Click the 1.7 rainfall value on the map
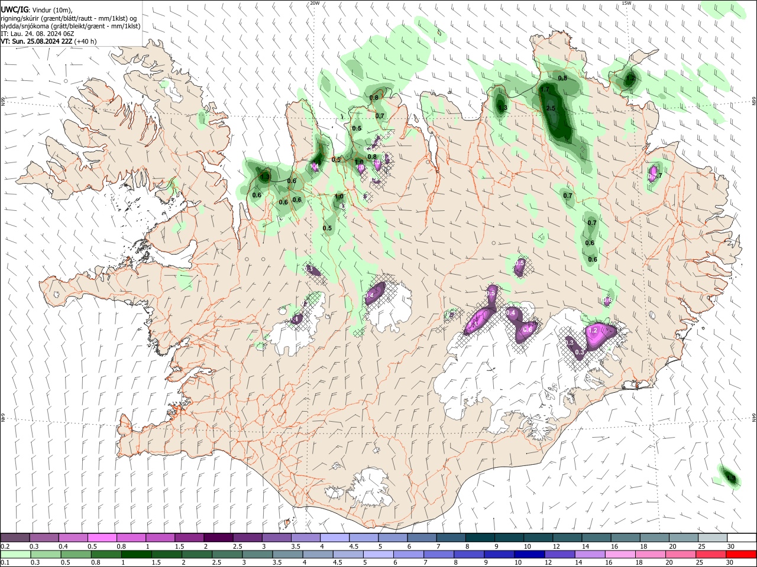The height and width of the screenshot is (567, 757). click(545, 89)
